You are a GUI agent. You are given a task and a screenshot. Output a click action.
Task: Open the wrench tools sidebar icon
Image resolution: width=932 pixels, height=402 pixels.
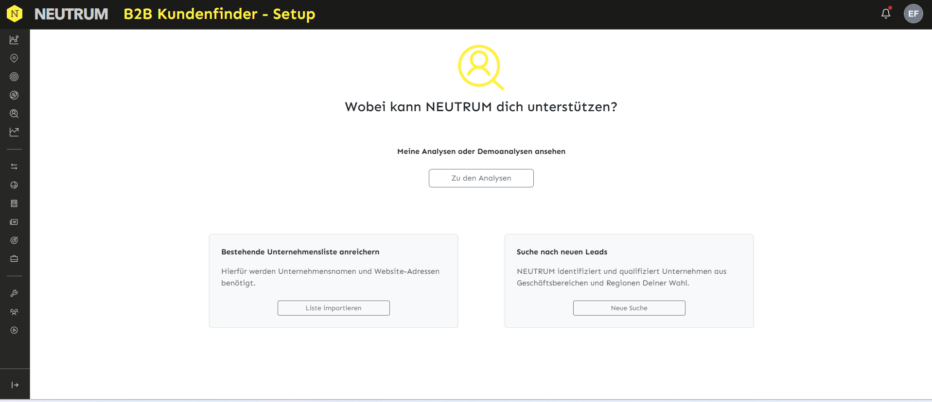click(14, 293)
